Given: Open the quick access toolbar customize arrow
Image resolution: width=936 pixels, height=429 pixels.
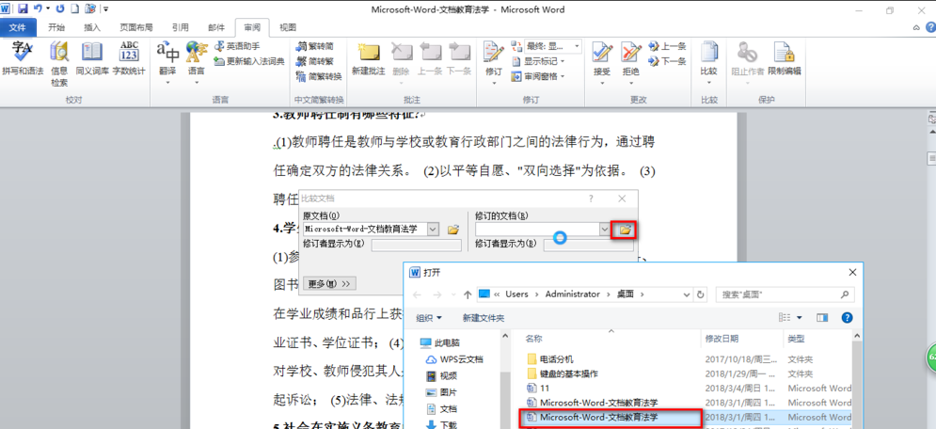Looking at the screenshot, I should point(105,9).
